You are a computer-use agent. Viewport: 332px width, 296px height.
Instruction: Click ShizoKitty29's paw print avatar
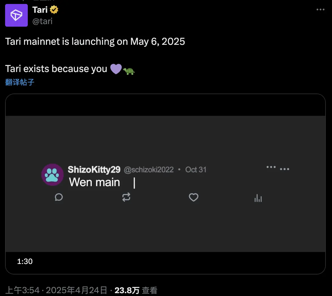pyautogui.click(x=52, y=175)
